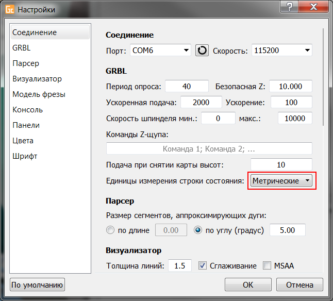This screenshot has width=333, height=301.
Task: Select Консоль in the sidebar list
Action: [51, 110]
